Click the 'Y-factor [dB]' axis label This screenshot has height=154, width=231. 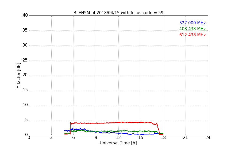point(18,75)
